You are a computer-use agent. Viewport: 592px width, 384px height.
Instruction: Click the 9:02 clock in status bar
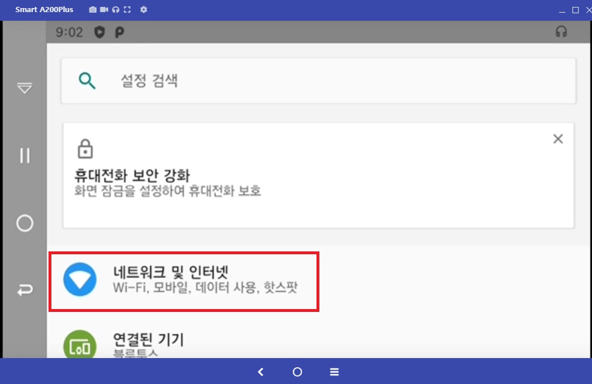pyautogui.click(x=69, y=32)
